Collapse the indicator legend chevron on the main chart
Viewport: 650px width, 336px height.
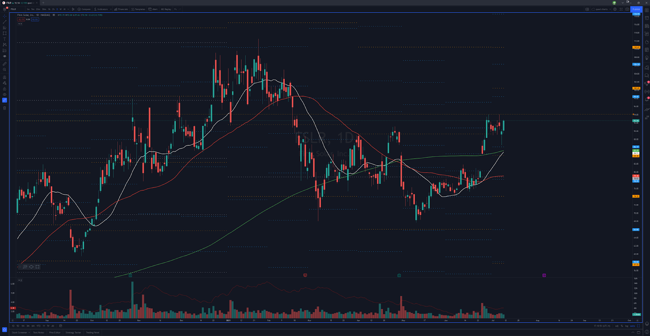20,24
